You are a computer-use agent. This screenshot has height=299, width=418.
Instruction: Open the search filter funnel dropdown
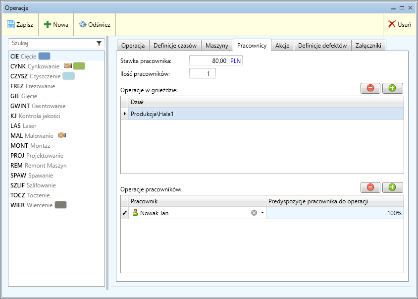(x=99, y=44)
